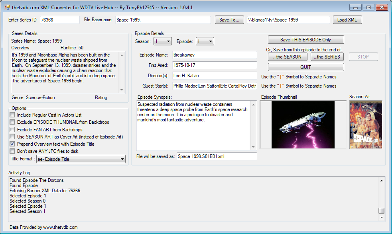Click the Activity Log scrollbar thumb

click(382, 211)
